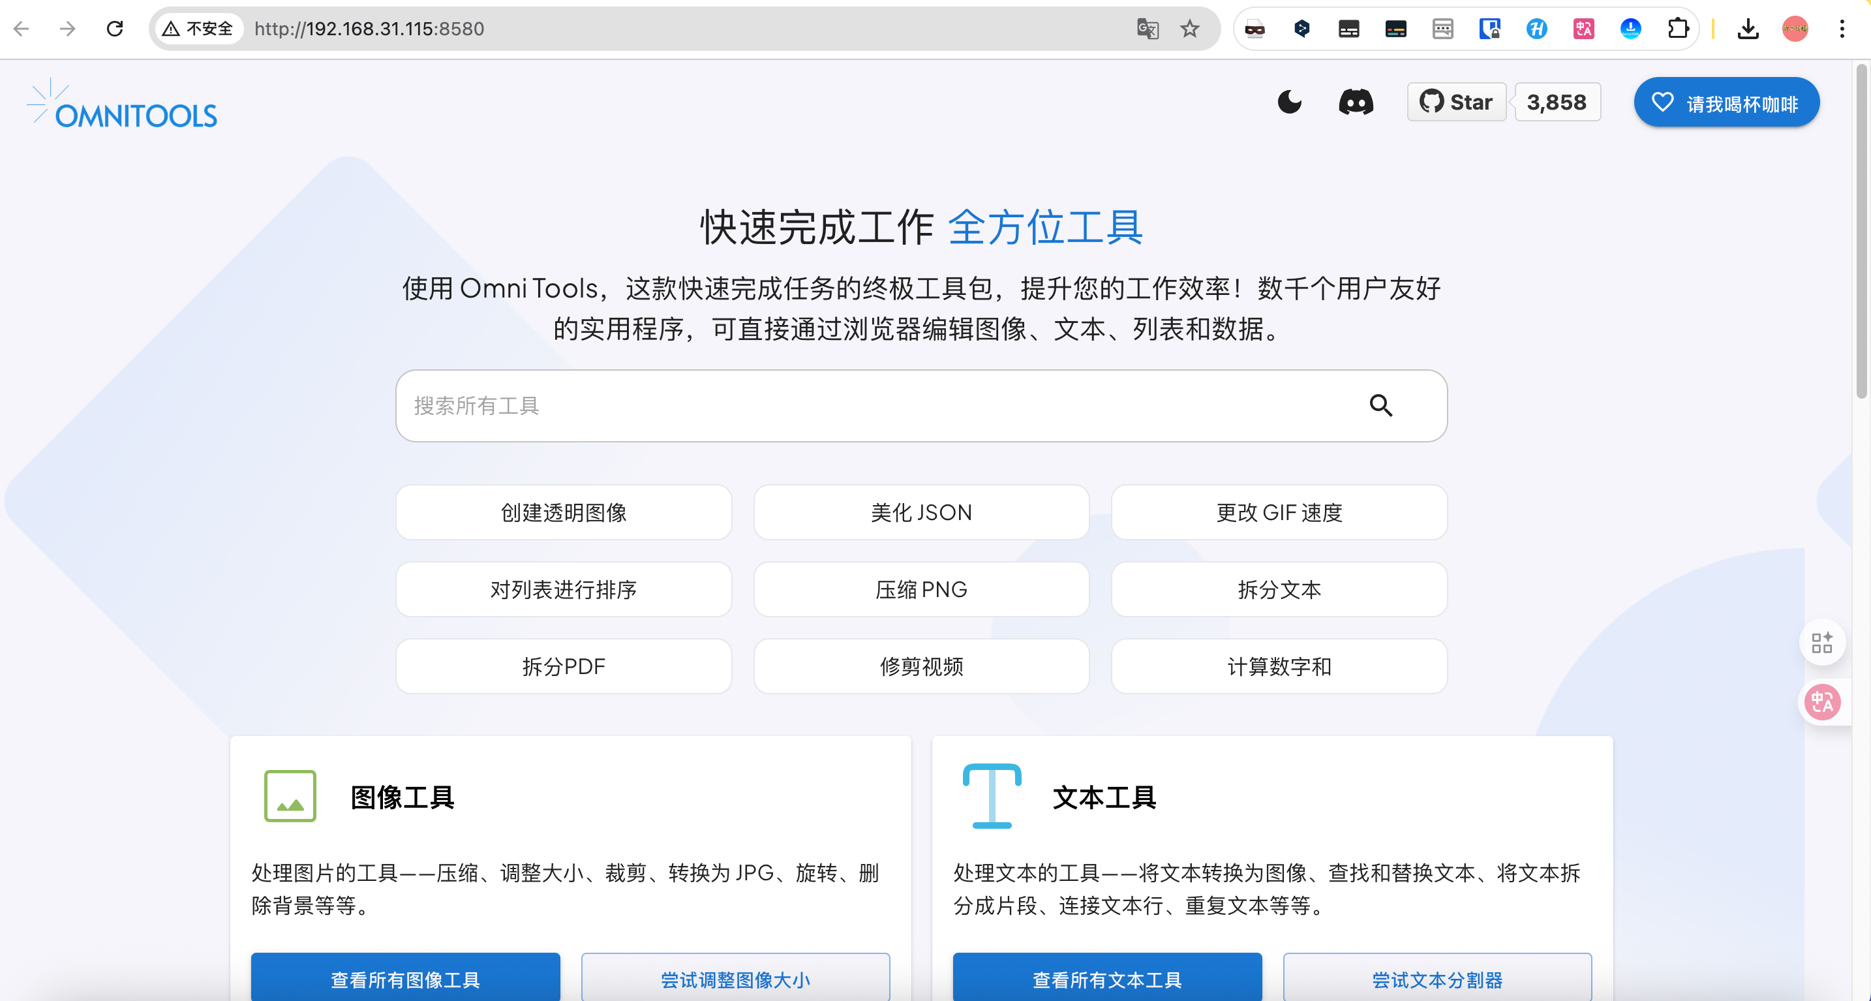Image resolution: width=1871 pixels, height=1001 pixels.
Task: Open the browser downloads icon
Action: coord(1748,29)
